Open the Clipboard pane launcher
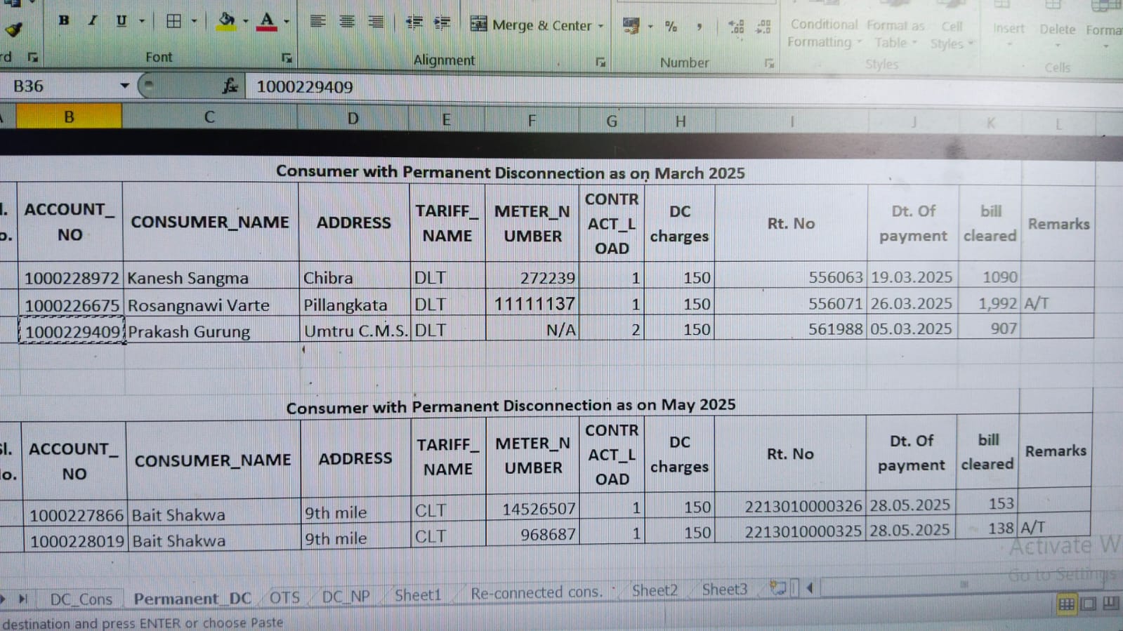 click(x=32, y=57)
